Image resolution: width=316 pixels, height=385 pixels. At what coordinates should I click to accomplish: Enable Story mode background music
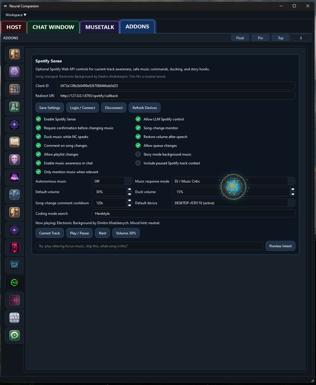coord(138,154)
